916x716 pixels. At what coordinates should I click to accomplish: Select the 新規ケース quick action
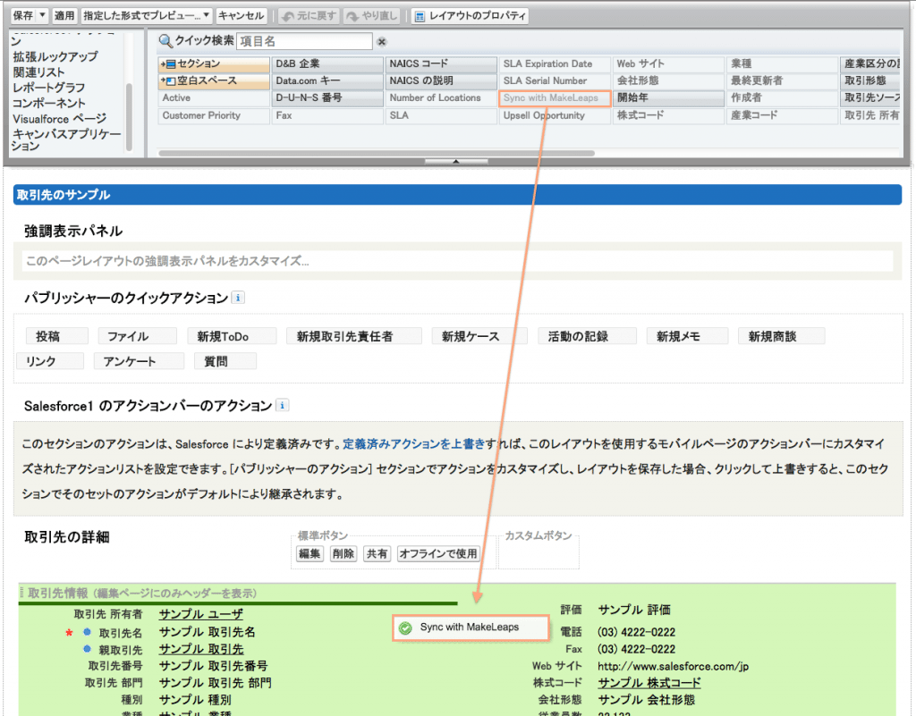[x=479, y=336]
